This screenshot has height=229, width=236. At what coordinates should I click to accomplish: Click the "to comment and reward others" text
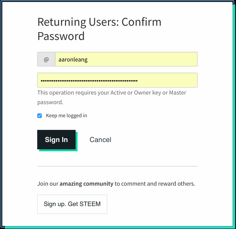click(155, 184)
